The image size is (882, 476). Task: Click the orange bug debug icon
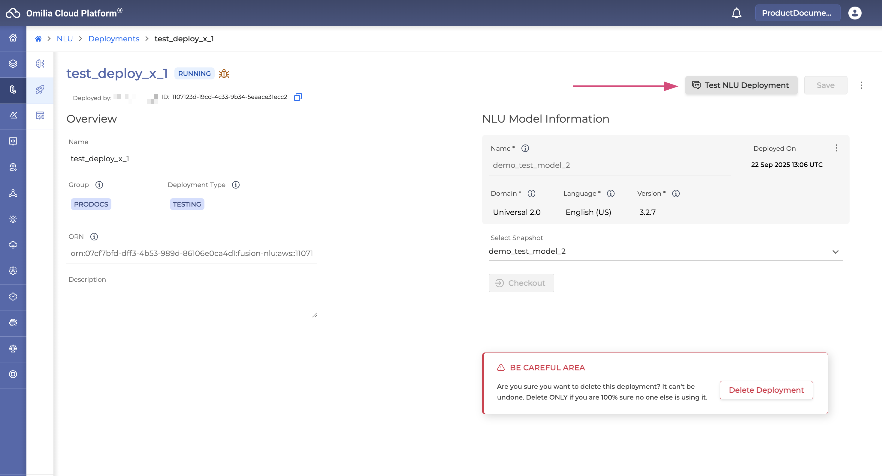(x=224, y=73)
